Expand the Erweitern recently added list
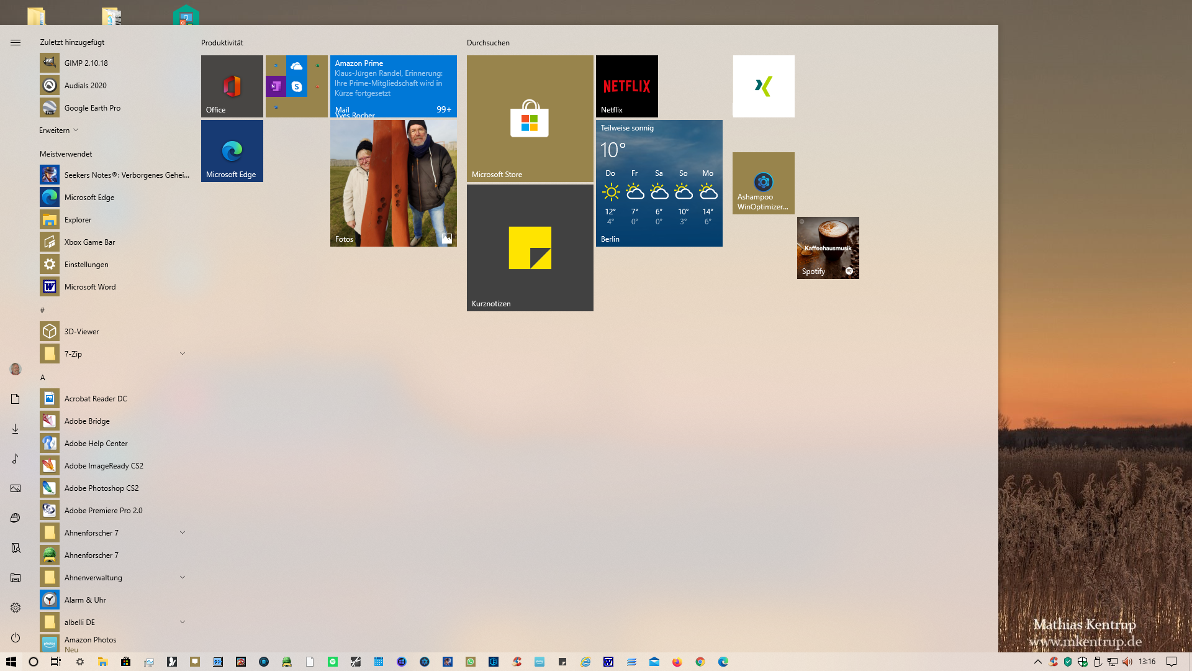1192x671 pixels. point(59,130)
